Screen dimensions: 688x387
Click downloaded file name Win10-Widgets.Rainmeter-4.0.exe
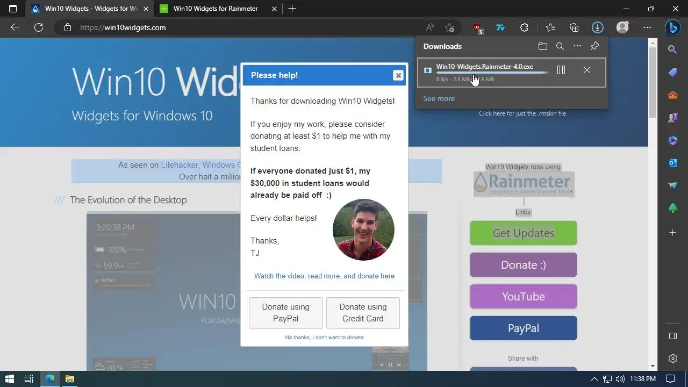485,67
